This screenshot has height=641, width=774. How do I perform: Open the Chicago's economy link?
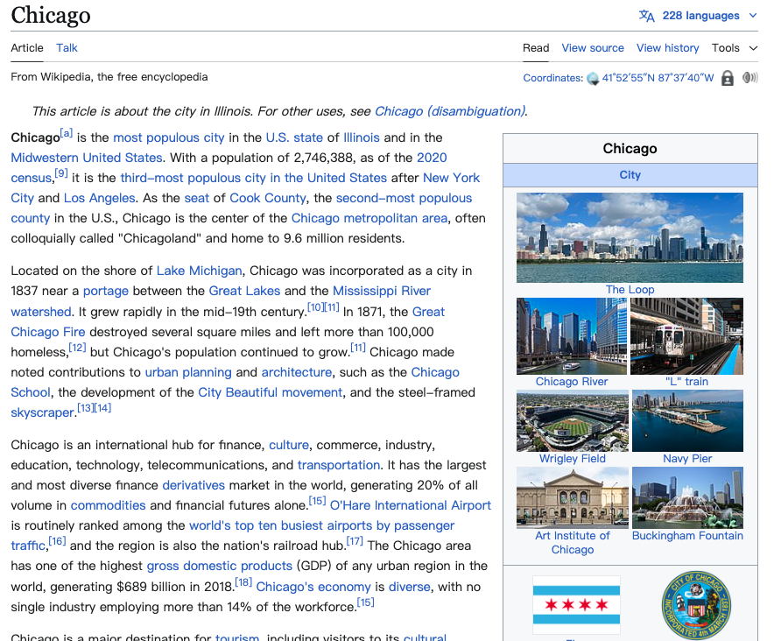coord(313,587)
